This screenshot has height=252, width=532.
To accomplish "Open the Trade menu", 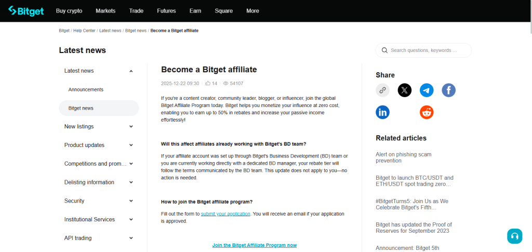I will click(x=136, y=11).
